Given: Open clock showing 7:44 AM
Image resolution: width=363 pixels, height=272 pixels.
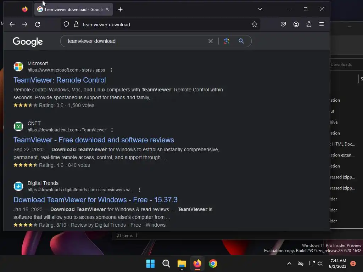Looking at the screenshot, I should tap(338, 263).
